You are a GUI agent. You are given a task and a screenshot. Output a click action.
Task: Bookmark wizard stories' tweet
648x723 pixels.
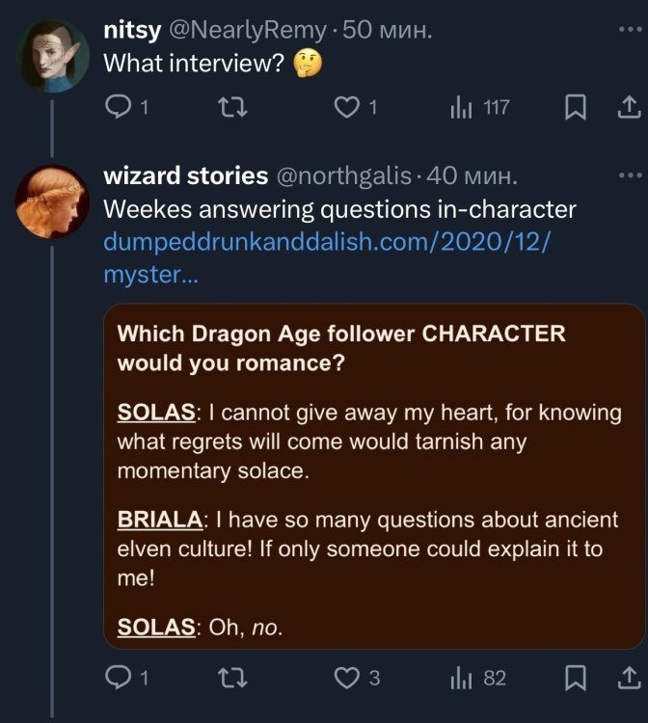tap(576, 678)
